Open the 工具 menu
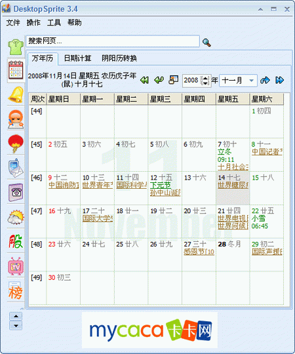The width and height of the screenshot is (295, 354). (54, 22)
